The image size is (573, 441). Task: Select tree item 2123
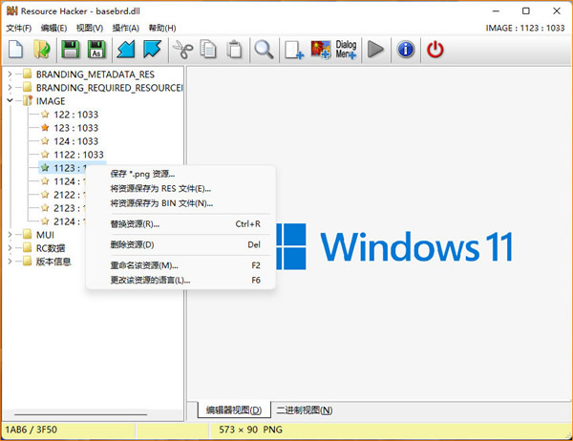69,208
